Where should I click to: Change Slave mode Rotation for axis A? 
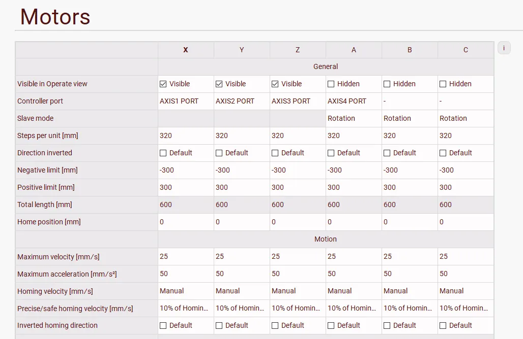click(x=354, y=118)
